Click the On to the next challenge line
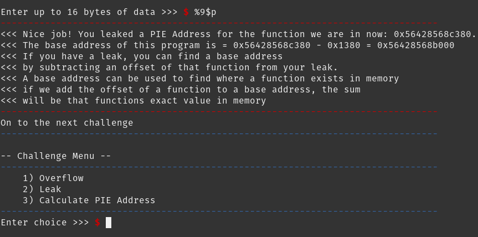This screenshot has height=237, width=478. point(67,123)
